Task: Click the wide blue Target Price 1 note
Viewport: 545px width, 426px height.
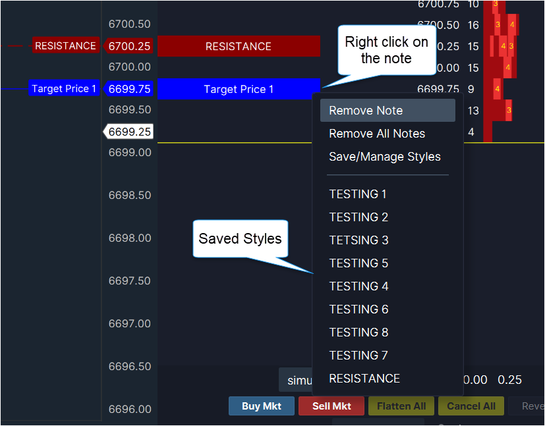Action: 239,90
